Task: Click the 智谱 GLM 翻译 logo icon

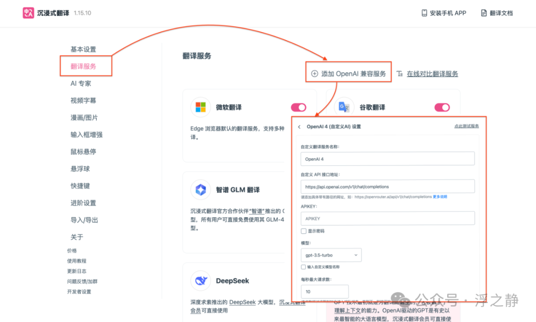Action: 201,190
